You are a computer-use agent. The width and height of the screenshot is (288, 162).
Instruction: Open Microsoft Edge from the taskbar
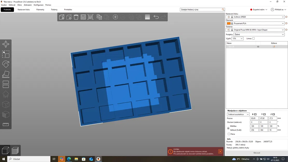tap(69, 159)
